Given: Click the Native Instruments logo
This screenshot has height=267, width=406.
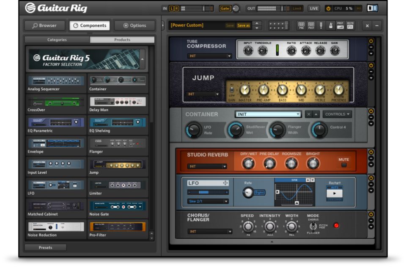Looking at the screenshot, I should pyautogui.click(x=372, y=8).
